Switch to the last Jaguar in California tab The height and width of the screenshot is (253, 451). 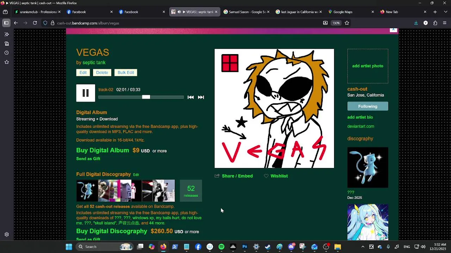click(299, 12)
